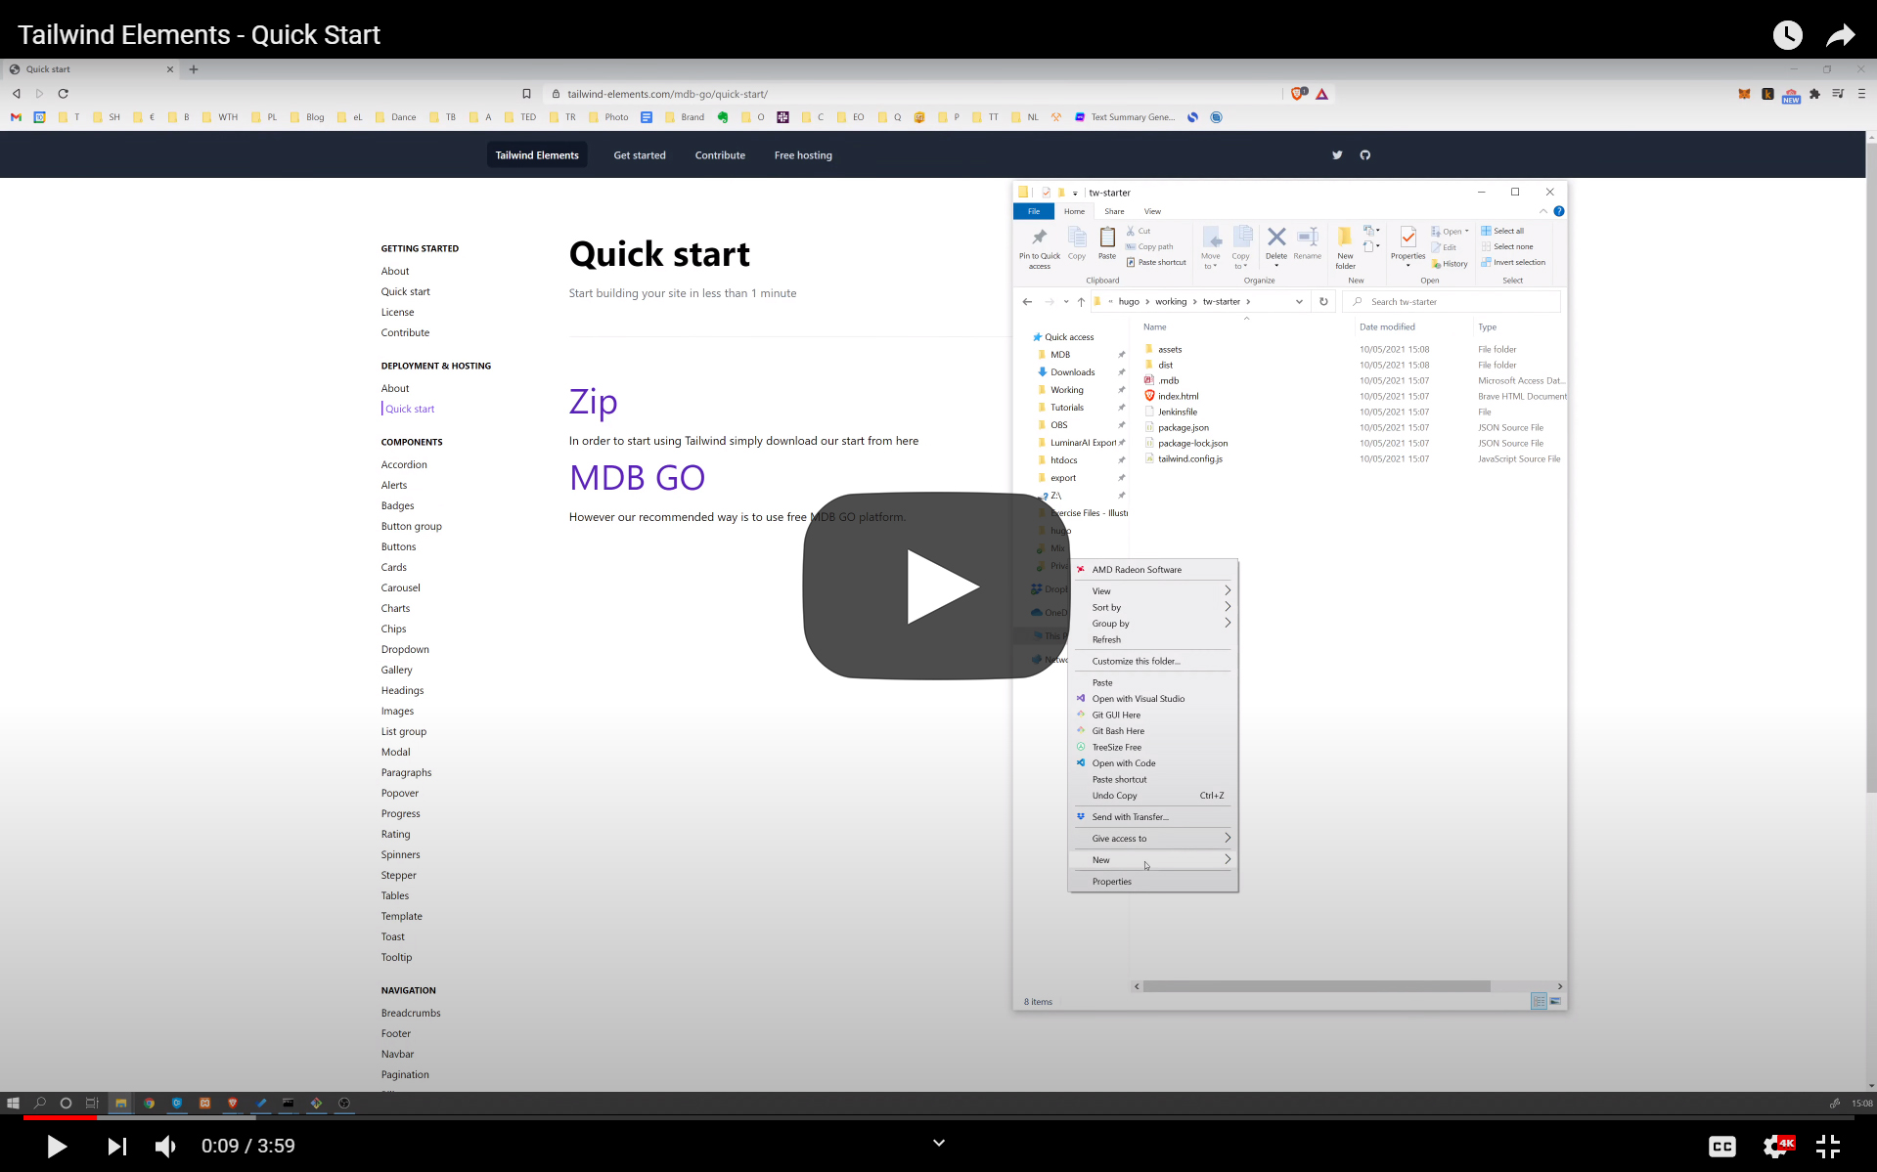Open the extensions puzzle icon
This screenshot has height=1172, width=1877.
[x=1814, y=94]
